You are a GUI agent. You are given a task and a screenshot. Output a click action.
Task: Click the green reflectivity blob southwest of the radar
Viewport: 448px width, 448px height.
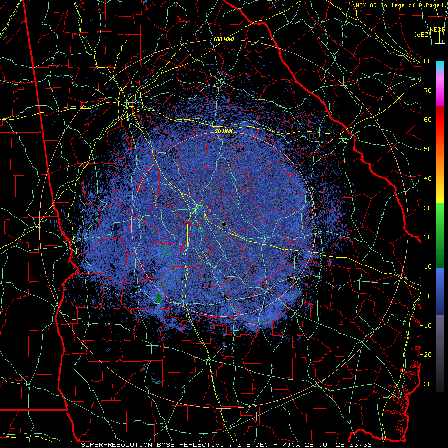pos(159,298)
